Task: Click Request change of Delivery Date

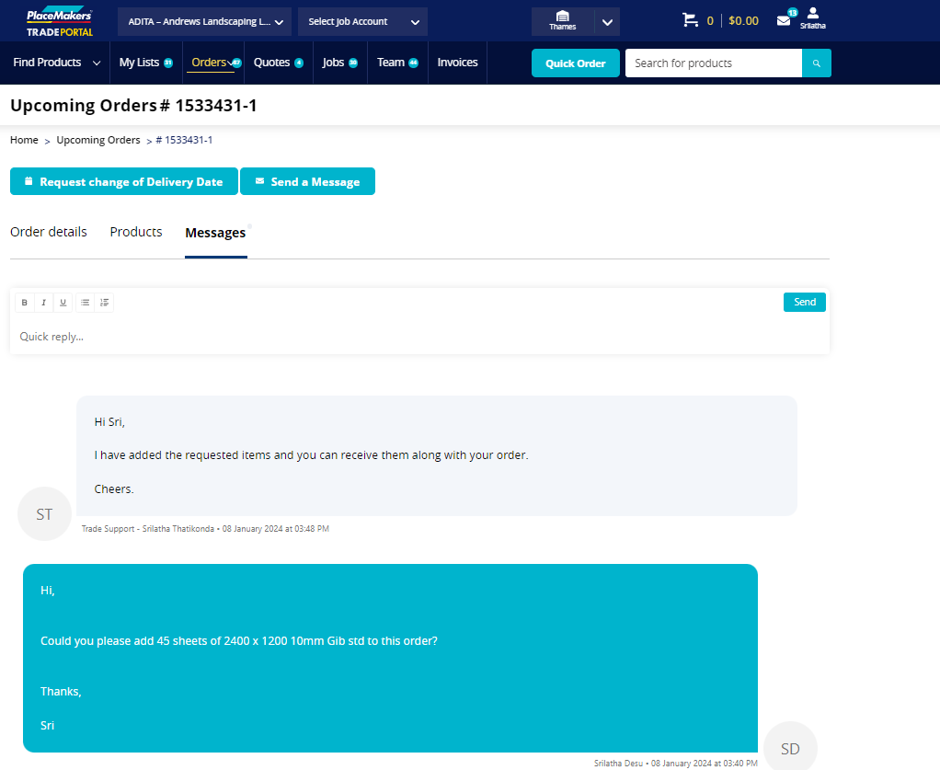Action: (123, 181)
